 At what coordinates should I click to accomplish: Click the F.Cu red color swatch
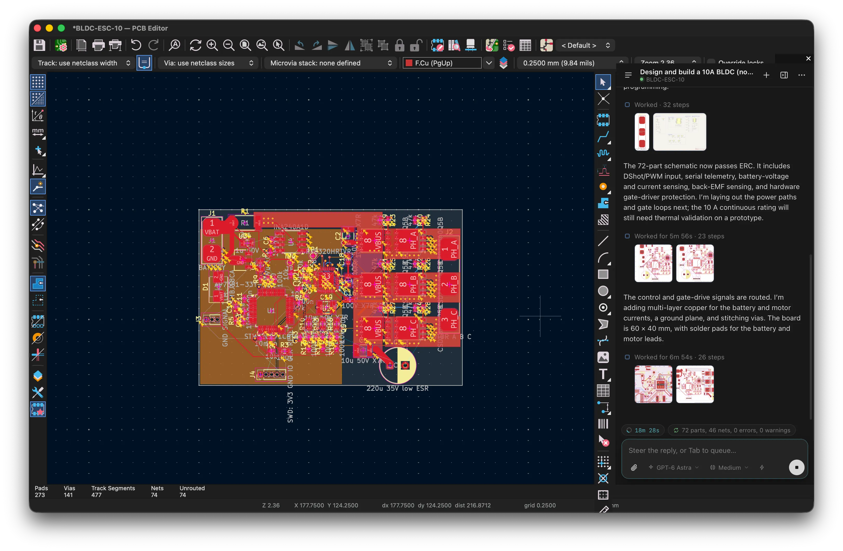coord(409,63)
